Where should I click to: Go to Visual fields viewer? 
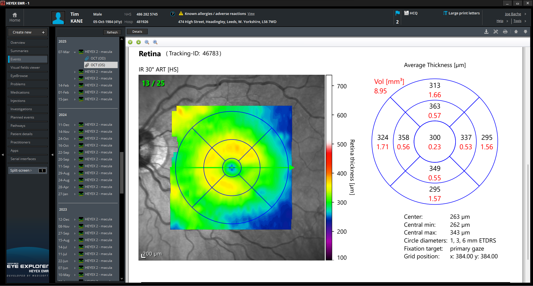(25, 68)
